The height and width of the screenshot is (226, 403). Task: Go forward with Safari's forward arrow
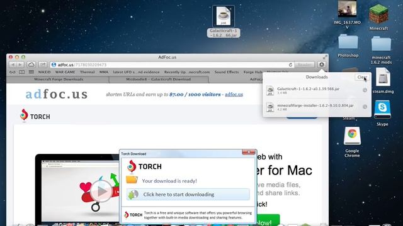point(21,65)
